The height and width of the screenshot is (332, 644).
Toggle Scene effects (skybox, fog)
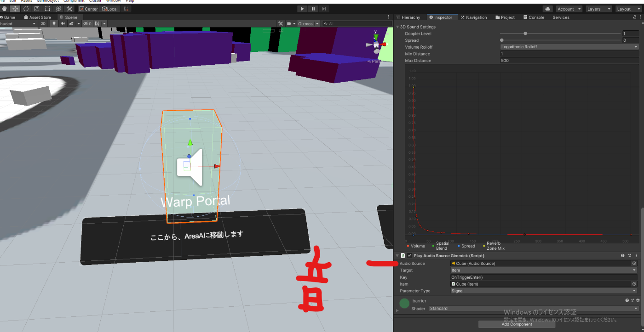click(x=71, y=23)
